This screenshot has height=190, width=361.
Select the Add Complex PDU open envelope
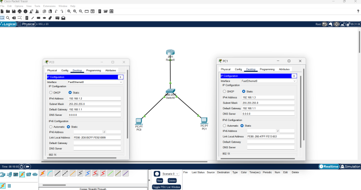pyautogui.click(x=63, y=18)
